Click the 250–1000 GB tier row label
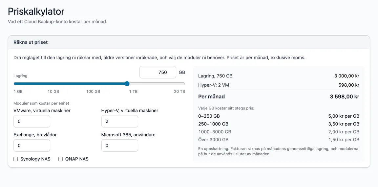Viewport: 378px width, 187px height. [213, 124]
